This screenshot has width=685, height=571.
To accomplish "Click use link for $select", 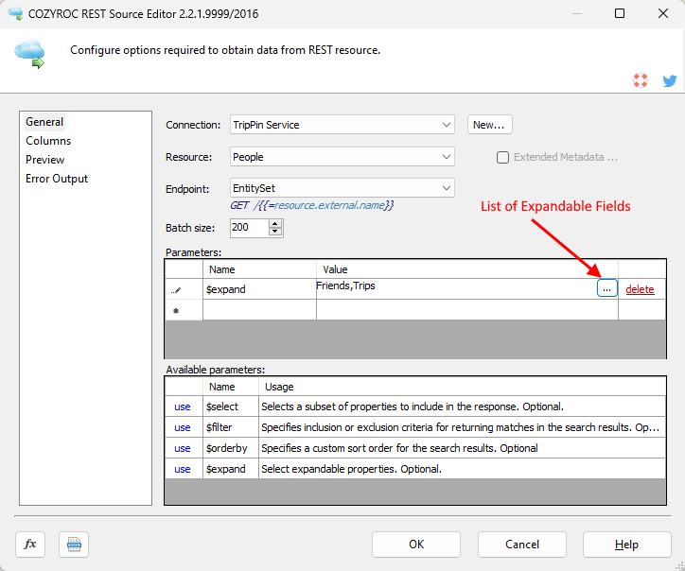I will pos(183,407).
